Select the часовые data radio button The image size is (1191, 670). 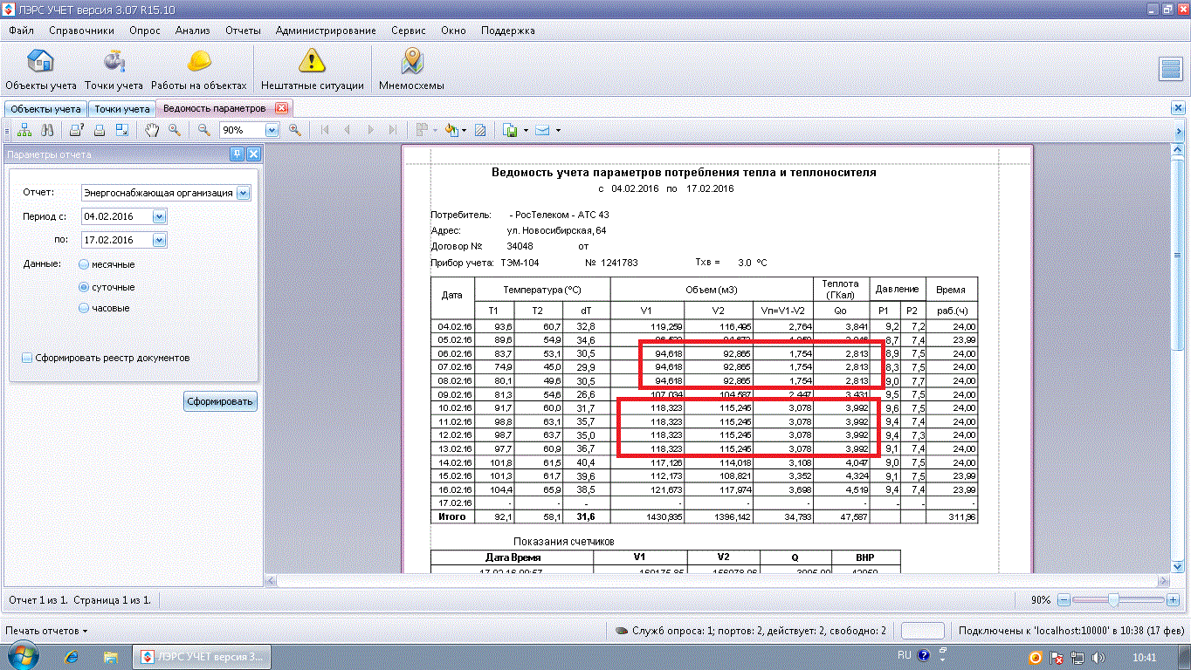pyautogui.click(x=84, y=308)
